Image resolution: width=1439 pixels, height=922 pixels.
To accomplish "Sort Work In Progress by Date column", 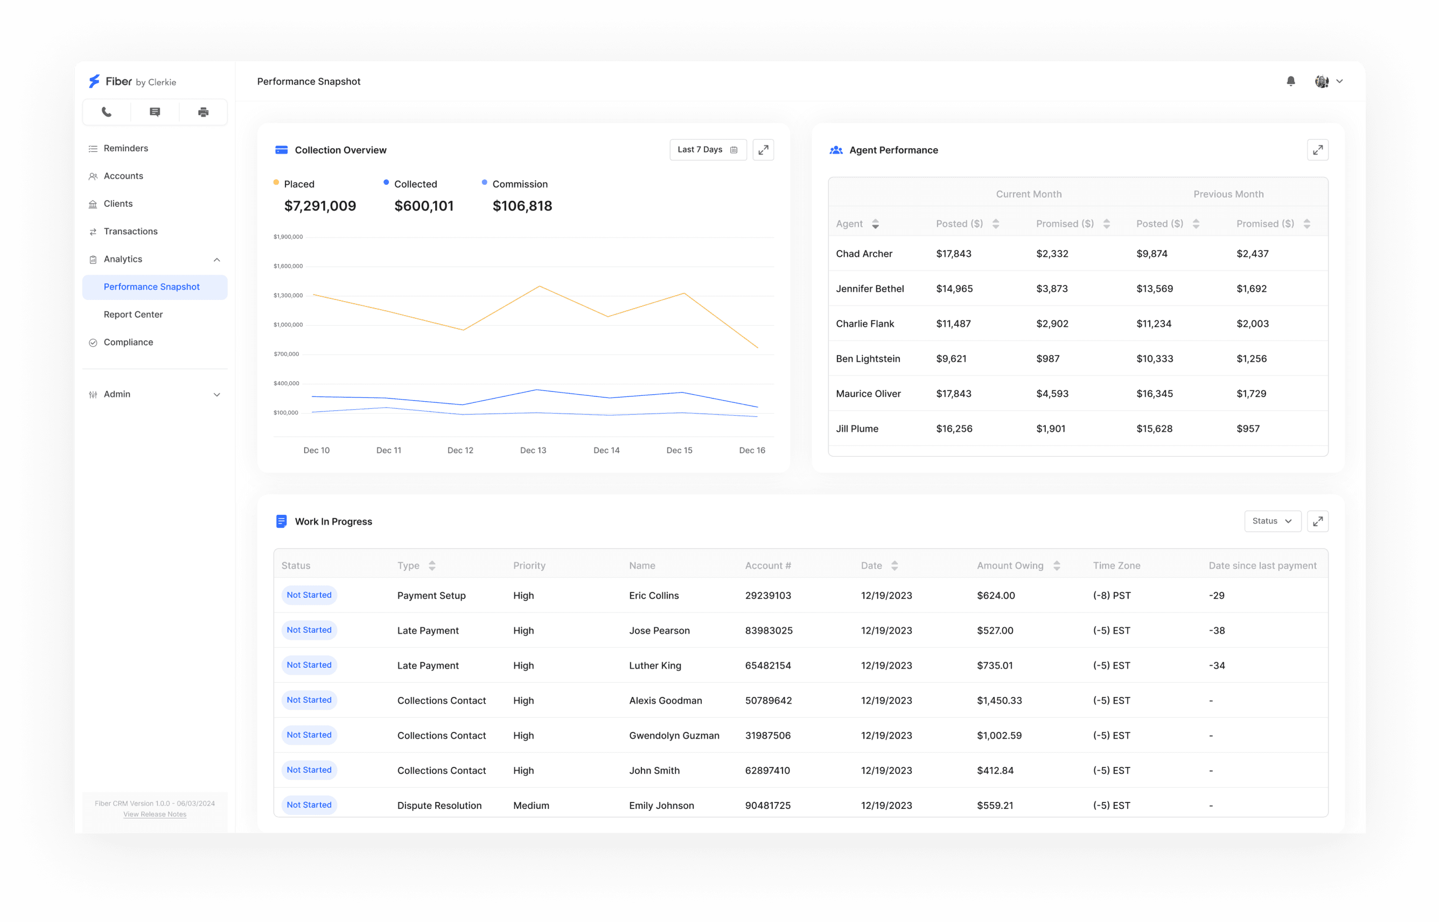I will point(895,566).
